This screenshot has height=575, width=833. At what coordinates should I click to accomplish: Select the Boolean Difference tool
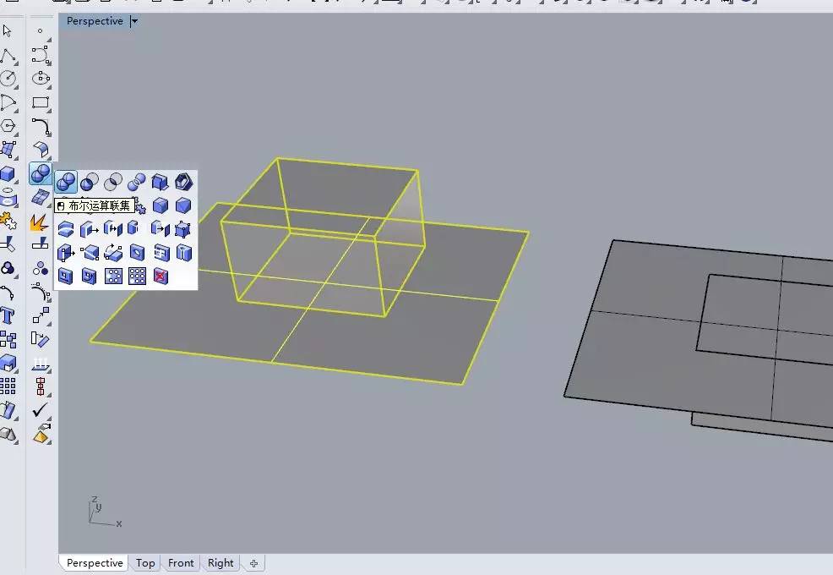click(88, 182)
